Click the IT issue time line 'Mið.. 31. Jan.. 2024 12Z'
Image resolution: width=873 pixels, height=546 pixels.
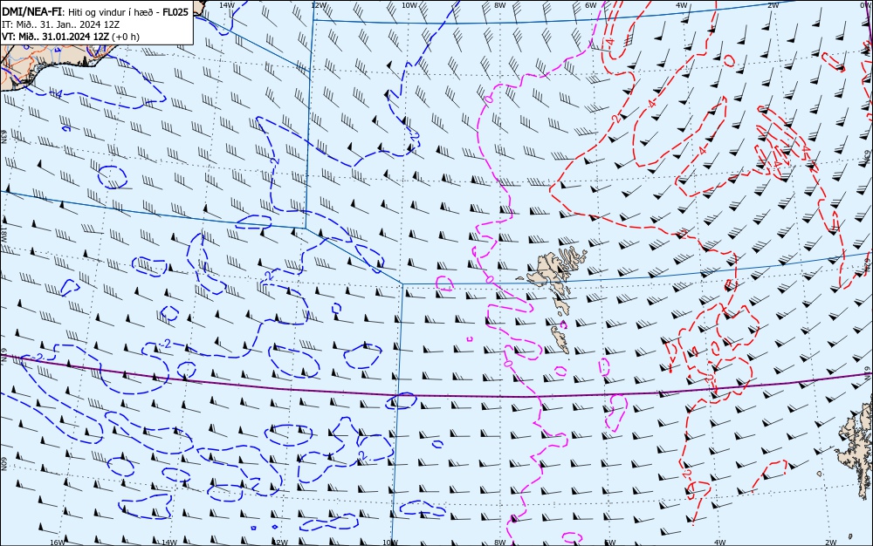pos(60,24)
